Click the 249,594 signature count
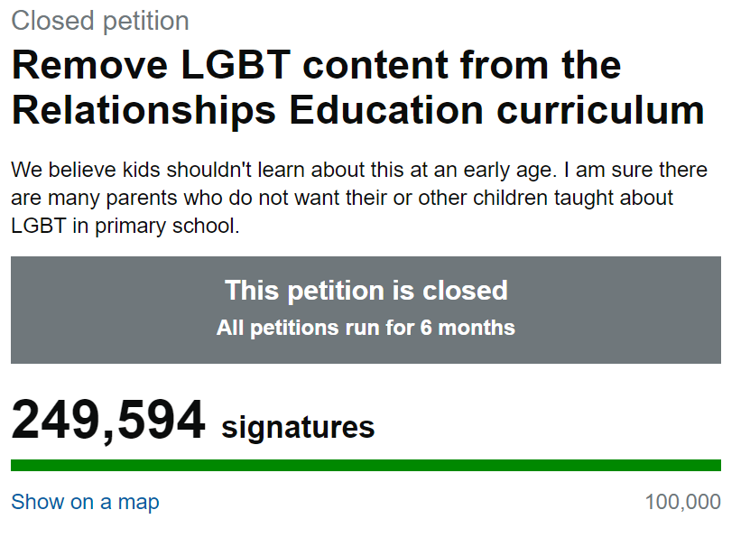750x547 pixels. coord(108,421)
